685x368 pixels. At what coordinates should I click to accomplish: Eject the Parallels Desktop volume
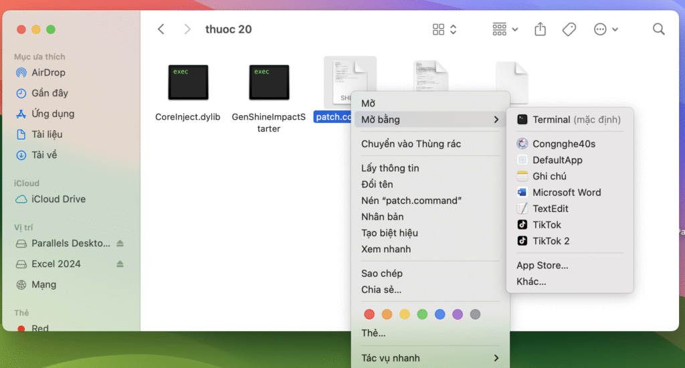pos(120,244)
